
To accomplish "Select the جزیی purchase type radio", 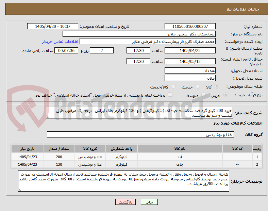I will point(225,95).
